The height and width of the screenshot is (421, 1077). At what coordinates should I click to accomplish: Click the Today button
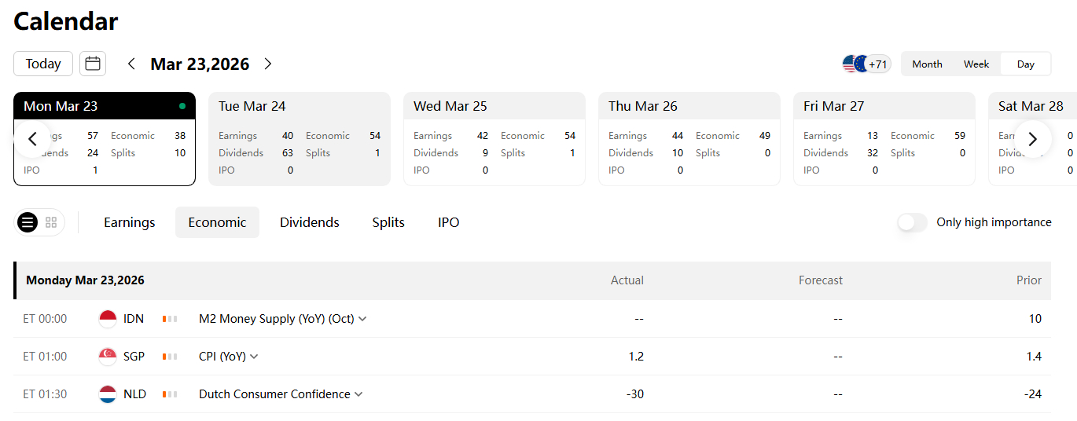pyautogui.click(x=43, y=64)
